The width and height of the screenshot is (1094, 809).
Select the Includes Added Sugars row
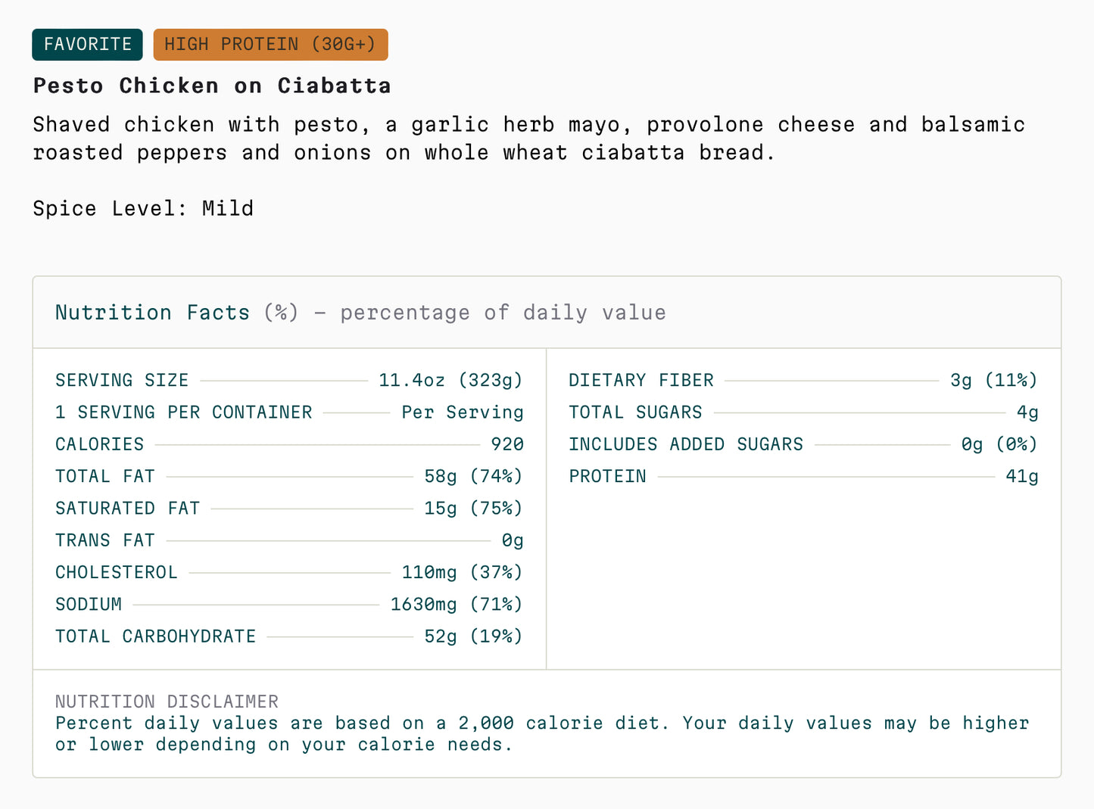click(803, 444)
